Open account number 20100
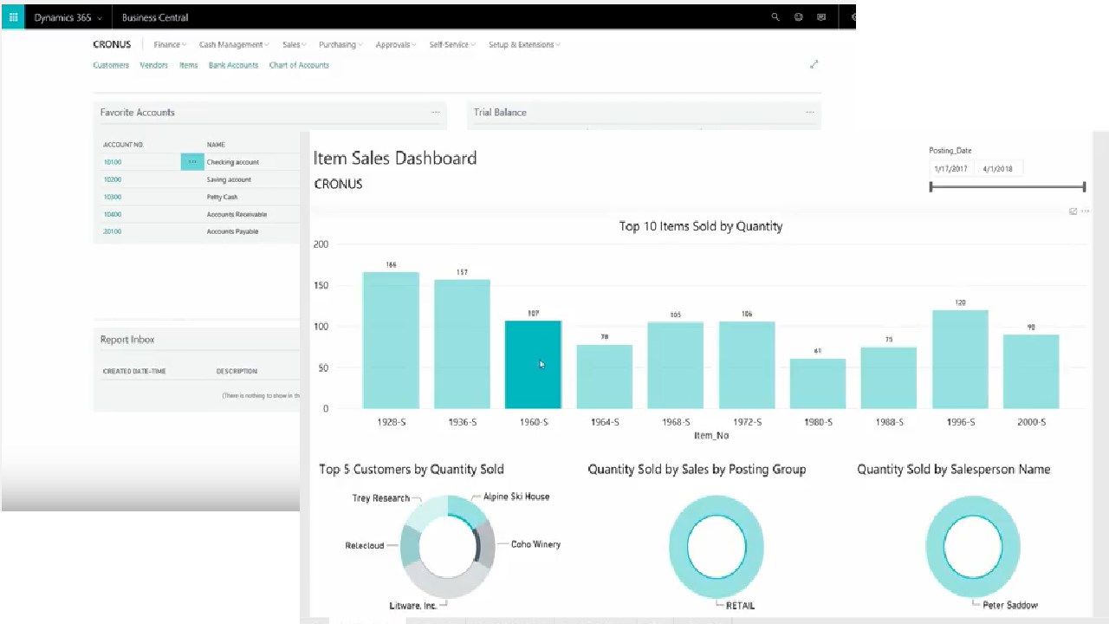The height and width of the screenshot is (624, 1109). tap(113, 231)
